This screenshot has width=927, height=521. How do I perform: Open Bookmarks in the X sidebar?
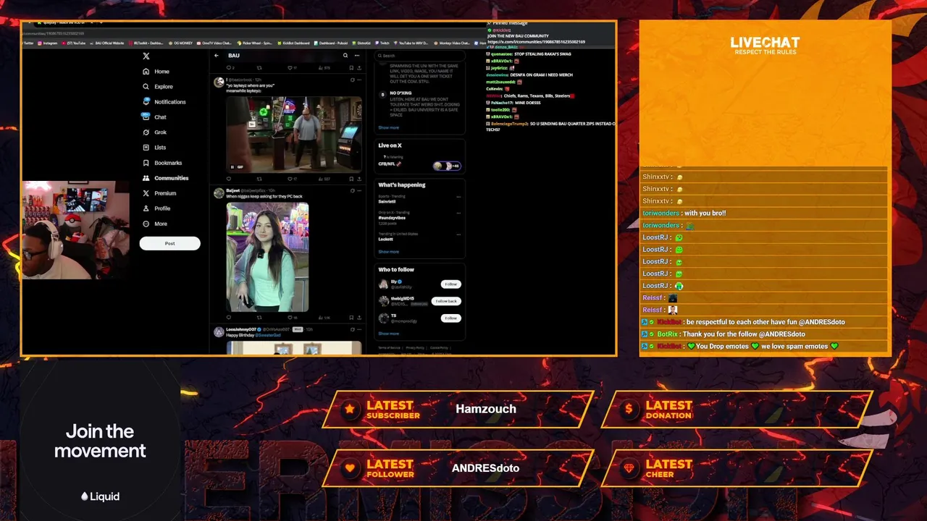coord(162,163)
